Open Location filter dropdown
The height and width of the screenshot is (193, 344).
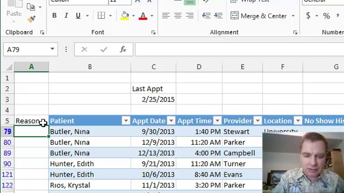298,120
